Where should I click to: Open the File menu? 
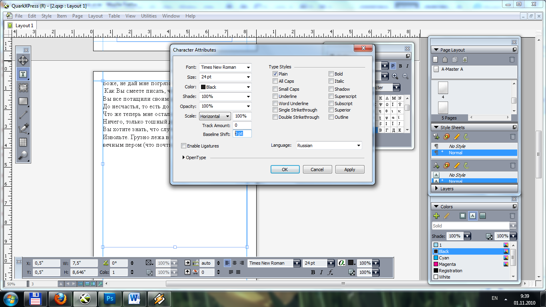click(x=19, y=16)
